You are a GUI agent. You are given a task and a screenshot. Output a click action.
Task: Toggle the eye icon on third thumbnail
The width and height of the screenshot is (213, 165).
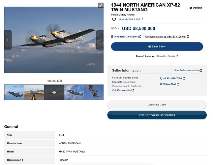54,92
